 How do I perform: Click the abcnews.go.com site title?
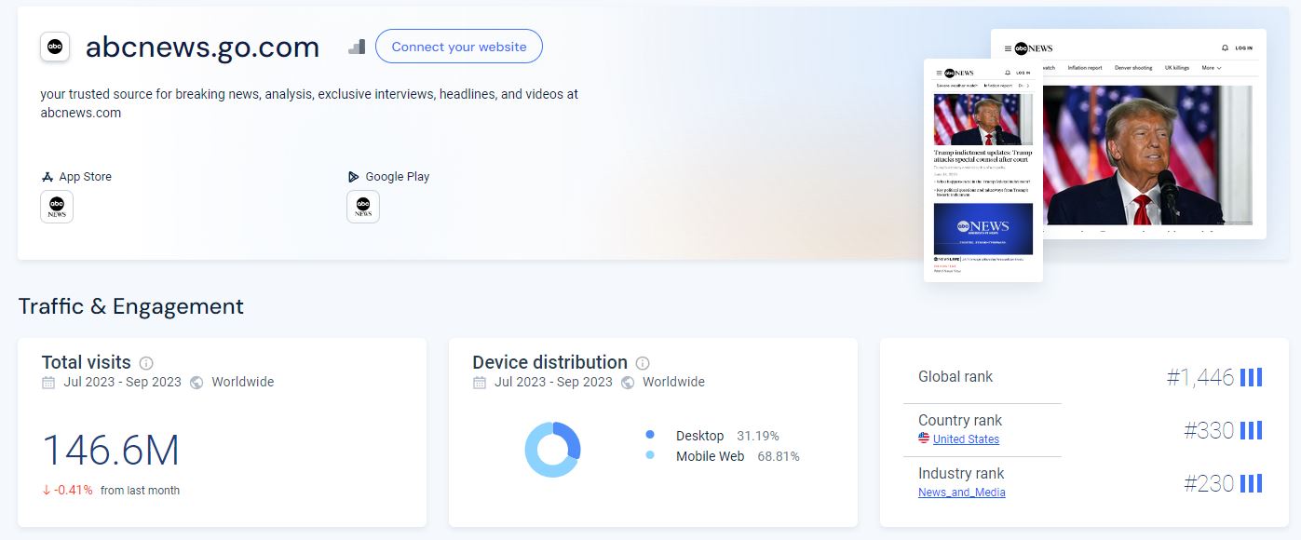[x=202, y=47]
